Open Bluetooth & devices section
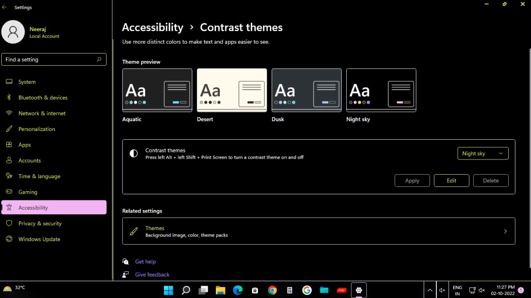The width and height of the screenshot is (531, 298). 42,98
